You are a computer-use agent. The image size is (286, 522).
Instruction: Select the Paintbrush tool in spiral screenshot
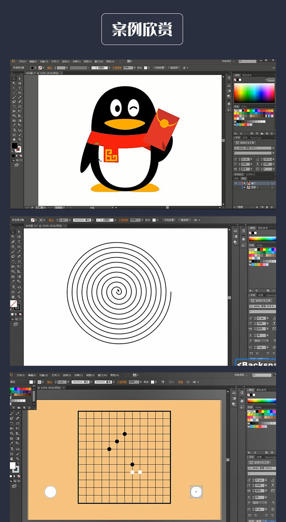point(13,251)
